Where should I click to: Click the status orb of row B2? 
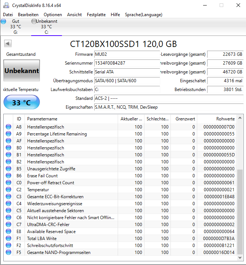[x=8, y=161]
